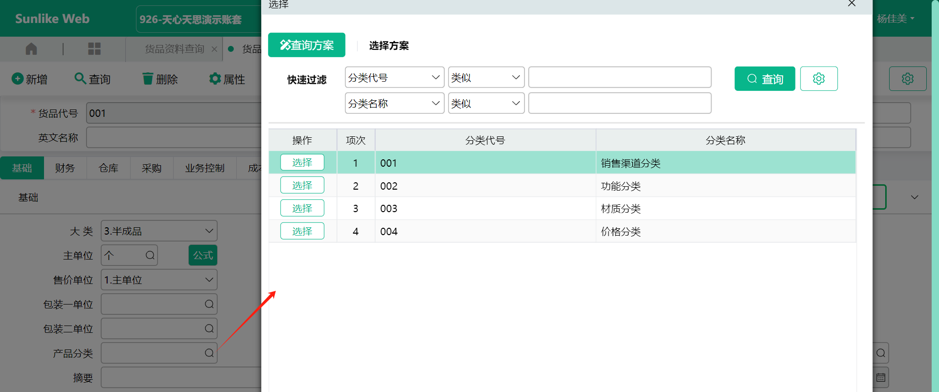
Task: Click the home icon in the tab bar
Action: [31, 49]
